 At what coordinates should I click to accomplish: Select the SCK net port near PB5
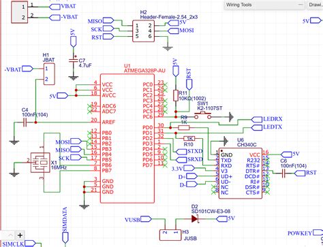pos(76,157)
